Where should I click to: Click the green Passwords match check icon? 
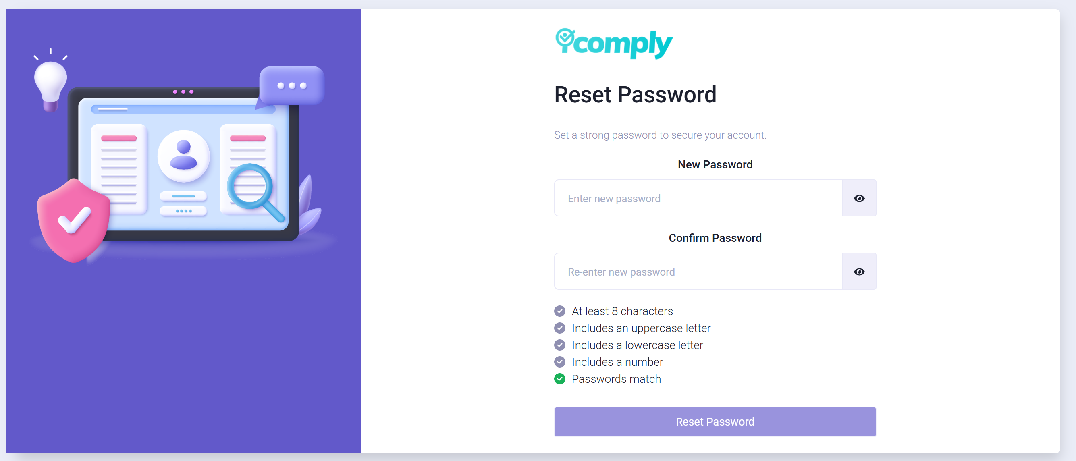tap(560, 379)
